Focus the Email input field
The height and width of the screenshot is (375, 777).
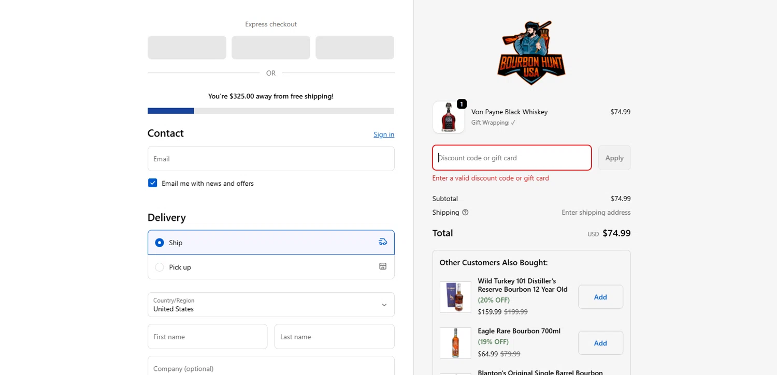pos(271,159)
